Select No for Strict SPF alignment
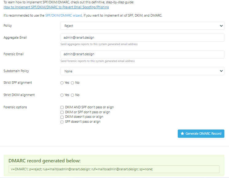The width and height of the screenshot is (229, 178). pyautogui.click(x=72, y=83)
